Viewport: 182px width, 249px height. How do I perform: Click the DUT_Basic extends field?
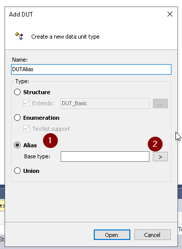tap(105, 103)
